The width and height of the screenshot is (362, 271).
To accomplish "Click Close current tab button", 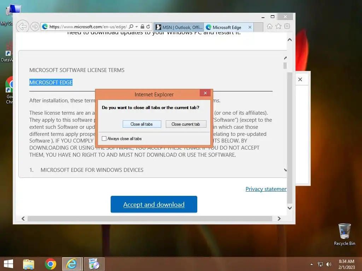I will coord(186,124).
